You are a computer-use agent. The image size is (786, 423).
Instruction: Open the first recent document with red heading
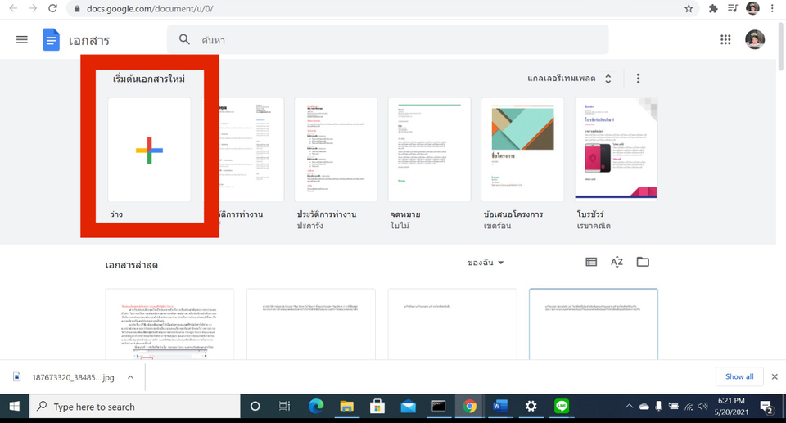point(169,324)
